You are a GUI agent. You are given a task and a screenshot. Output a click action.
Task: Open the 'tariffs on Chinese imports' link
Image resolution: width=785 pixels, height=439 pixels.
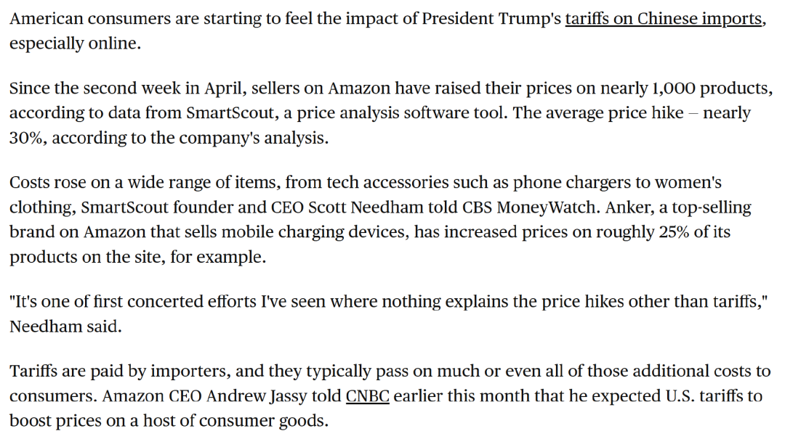point(663,19)
